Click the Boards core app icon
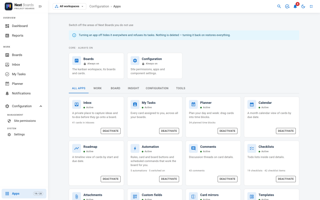 point(76,60)
